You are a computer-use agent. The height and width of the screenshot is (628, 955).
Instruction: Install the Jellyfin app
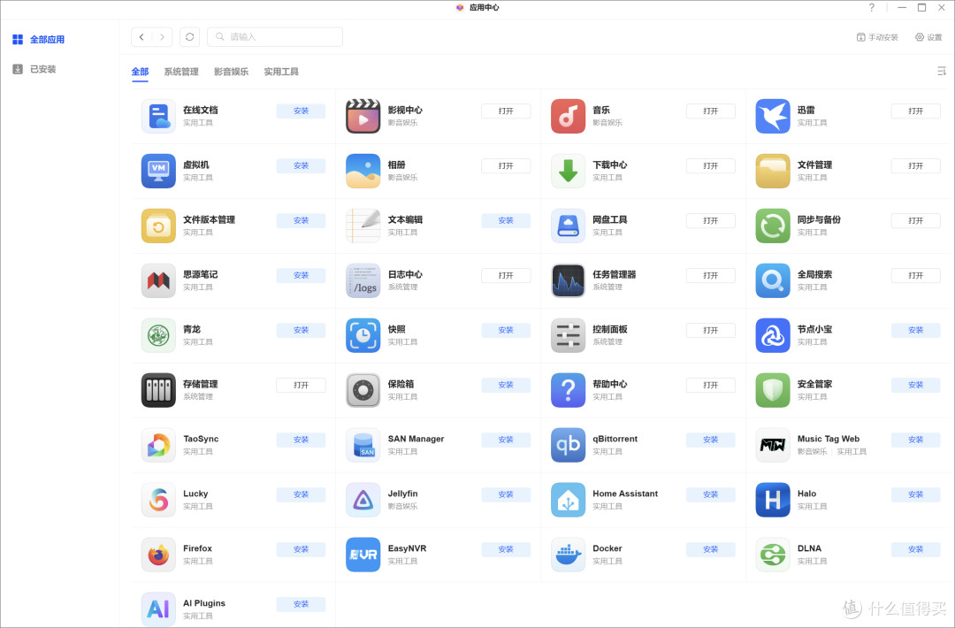(506, 494)
